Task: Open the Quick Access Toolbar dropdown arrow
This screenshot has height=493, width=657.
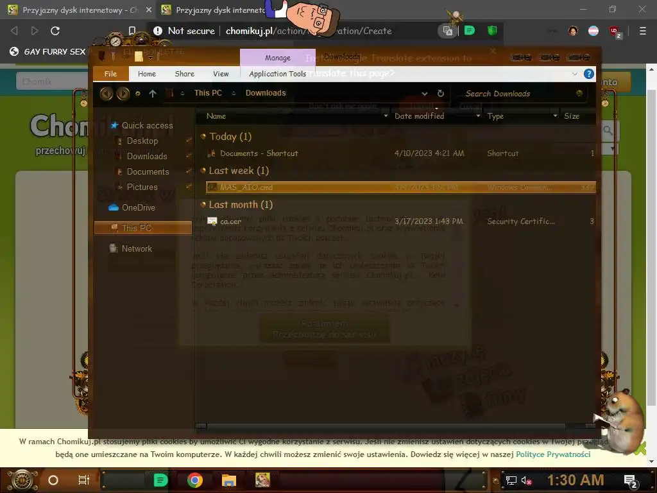Action: pos(150,57)
